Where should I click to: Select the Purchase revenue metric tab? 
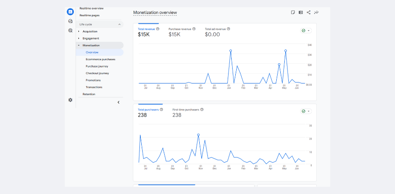coord(180,32)
